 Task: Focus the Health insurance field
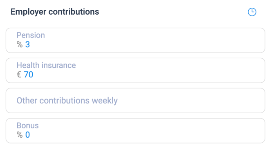(135, 70)
